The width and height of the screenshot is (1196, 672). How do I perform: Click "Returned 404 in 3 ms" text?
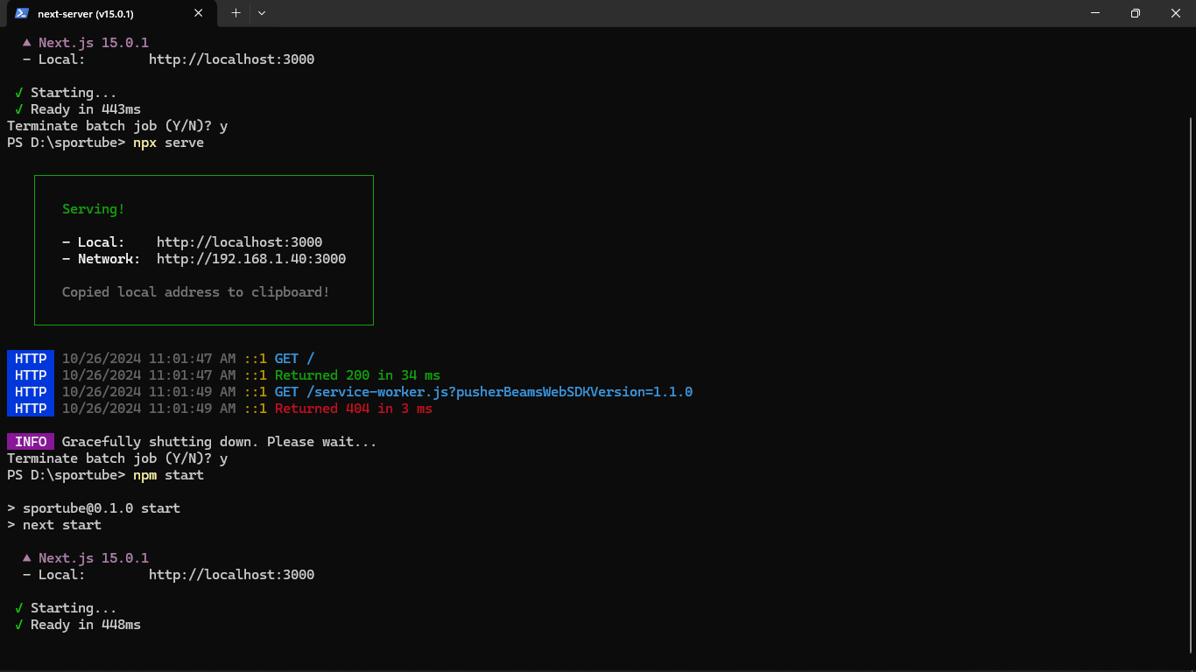[x=354, y=409]
